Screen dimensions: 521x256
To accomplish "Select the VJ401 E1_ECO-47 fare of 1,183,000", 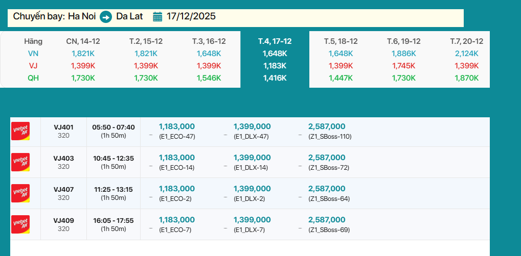I will click(177, 131).
